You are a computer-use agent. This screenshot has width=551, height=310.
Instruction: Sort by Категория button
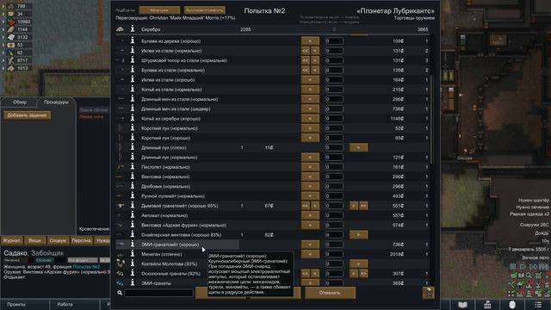click(159, 10)
